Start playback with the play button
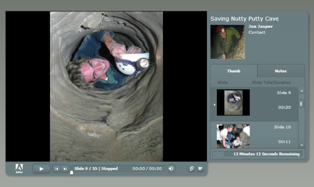The image size is (314, 187). (41, 169)
